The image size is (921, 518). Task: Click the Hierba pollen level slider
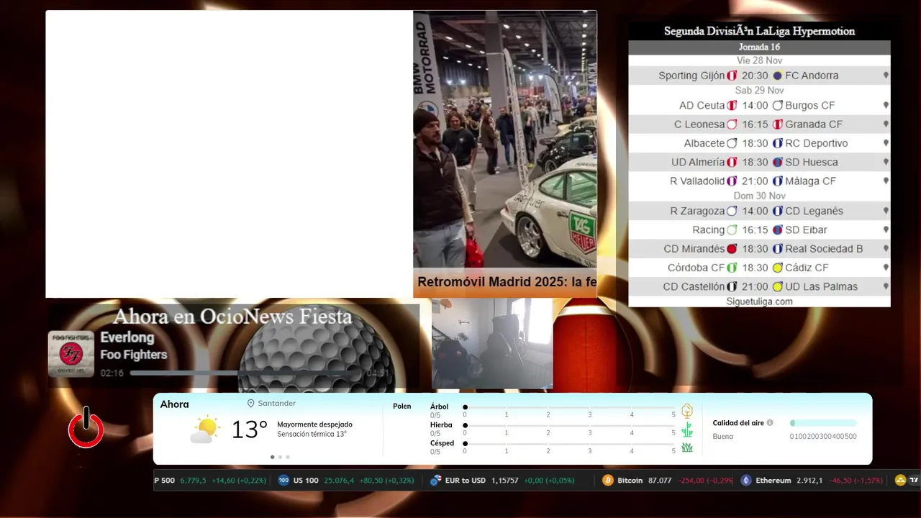[x=569, y=426]
